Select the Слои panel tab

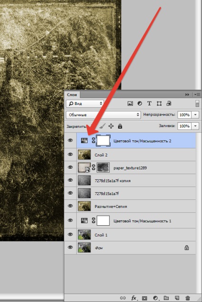click(72, 95)
